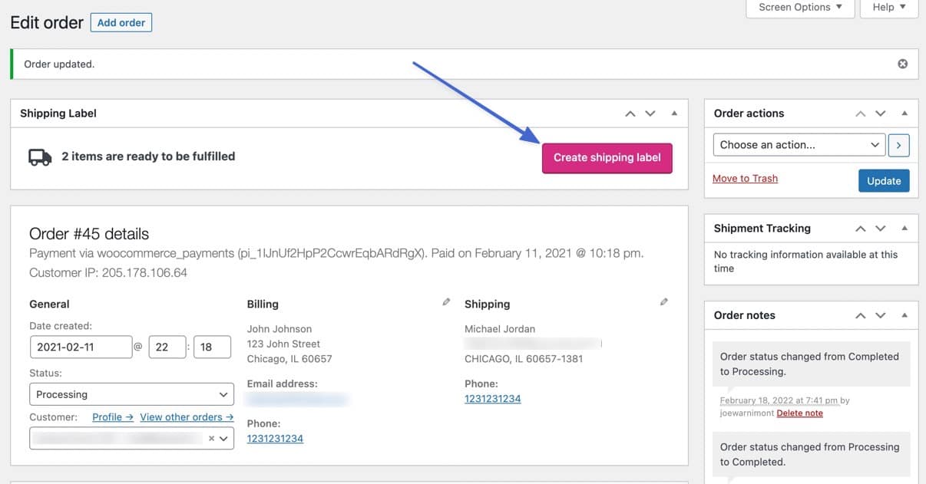Clear the selected customer with x
The height and width of the screenshot is (484, 926).
211,439
